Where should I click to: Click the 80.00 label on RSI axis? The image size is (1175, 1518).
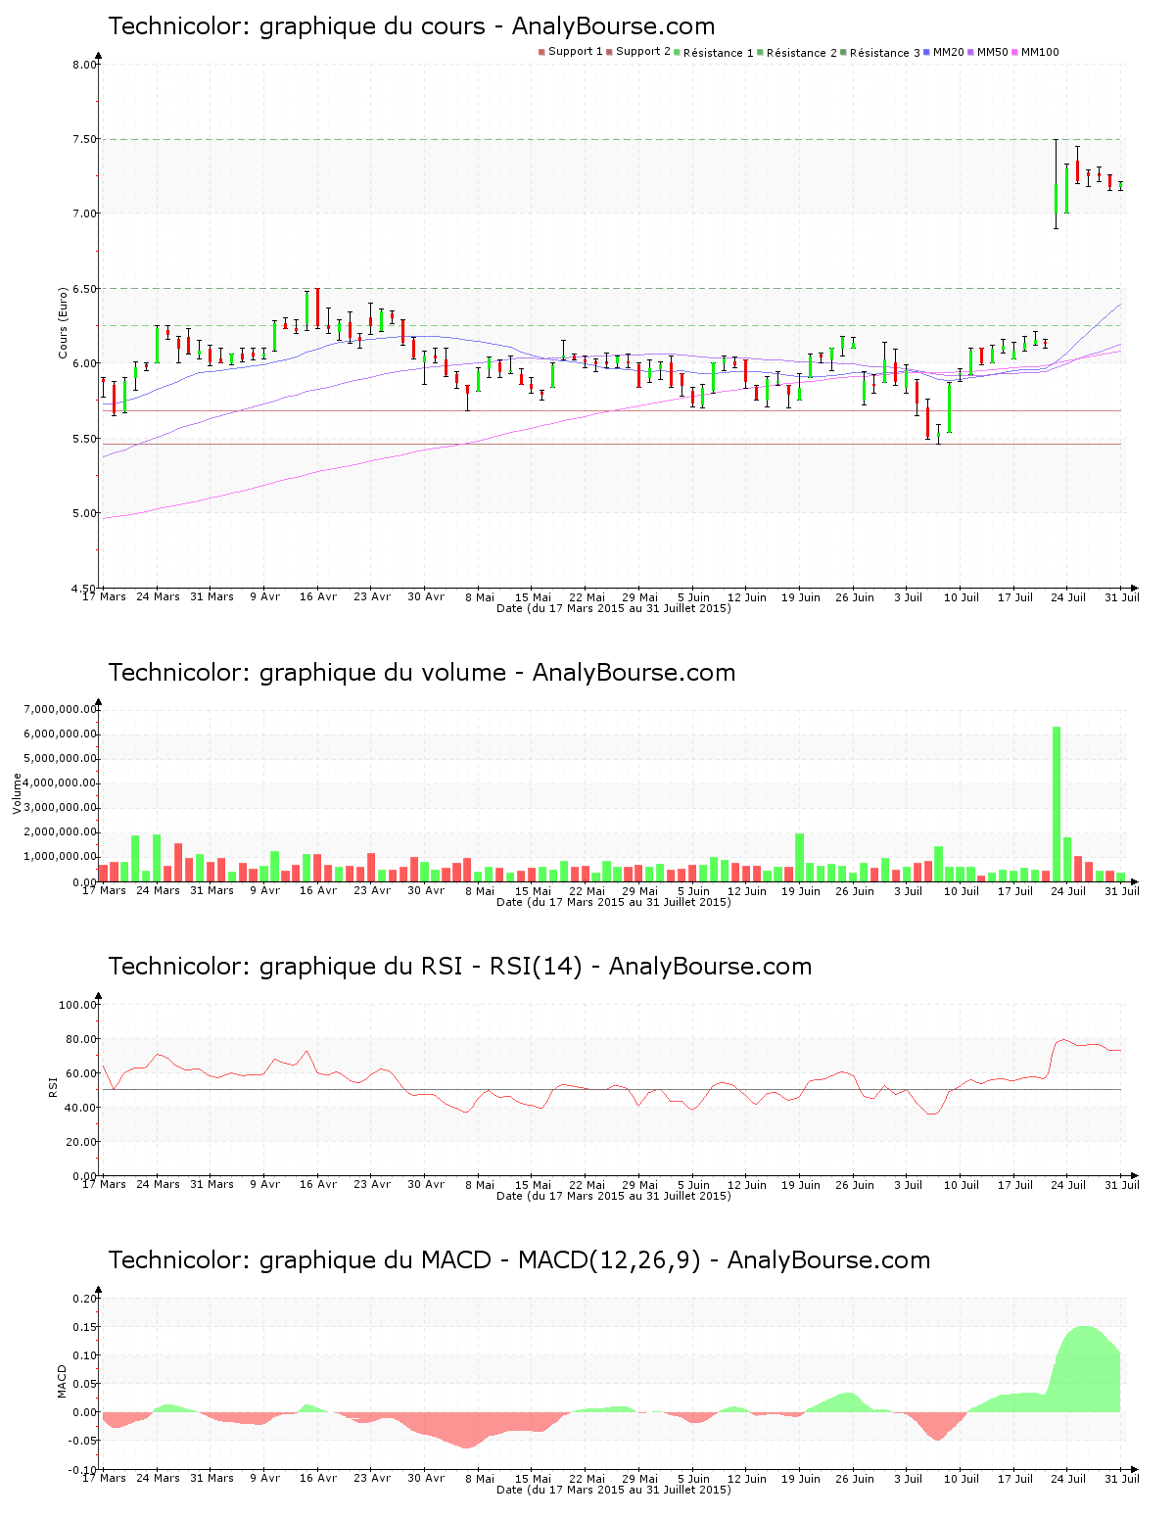[77, 1039]
